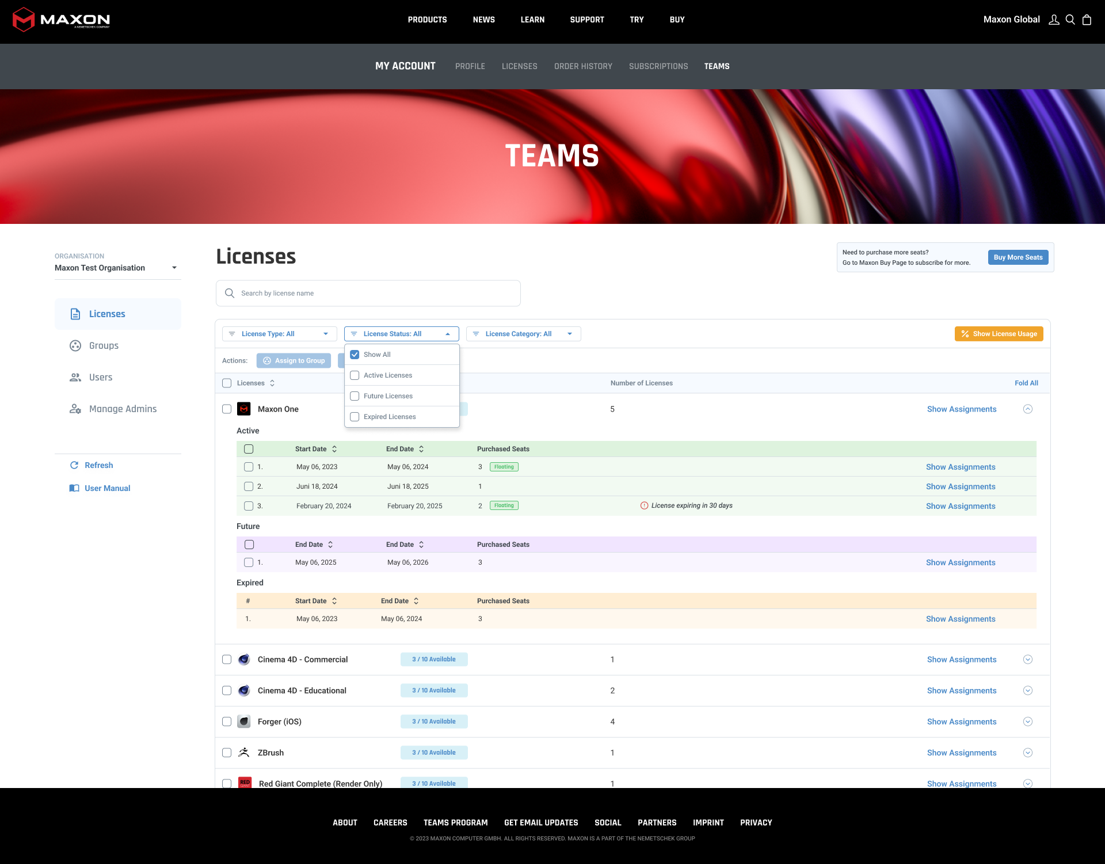This screenshot has width=1105, height=864.
Task: Sort Active table by Start Date
Action: (x=334, y=449)
